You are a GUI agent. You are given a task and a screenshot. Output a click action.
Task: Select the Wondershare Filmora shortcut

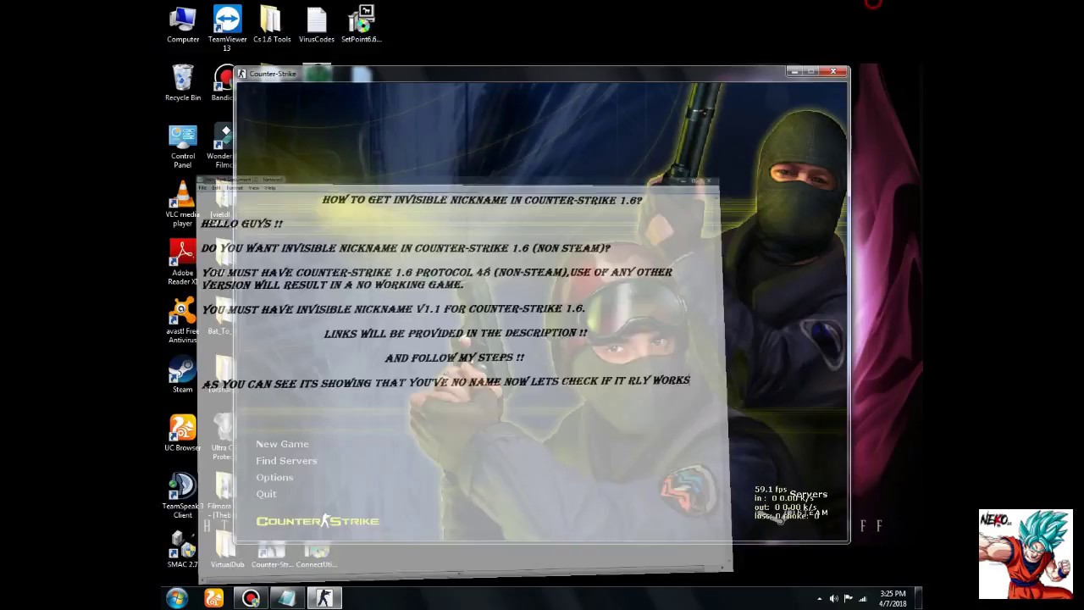[222, 146]
